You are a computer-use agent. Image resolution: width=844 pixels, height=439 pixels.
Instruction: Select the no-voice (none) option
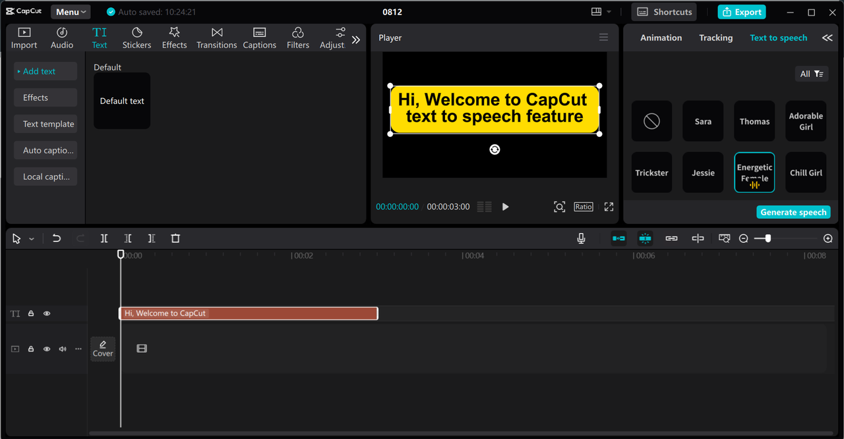pyautogui.click(x=651, y=121)
